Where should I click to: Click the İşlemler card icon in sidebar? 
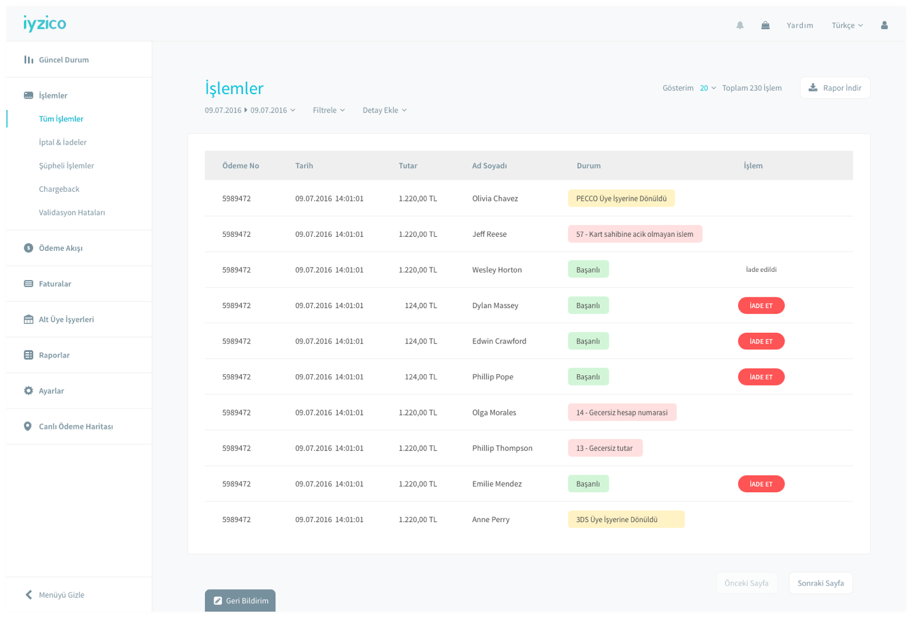(29, 95)
